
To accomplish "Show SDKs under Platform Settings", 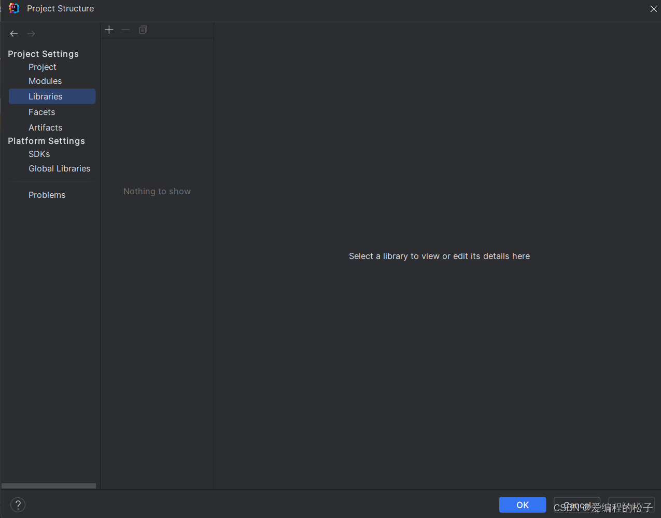I will pos(39,154).
